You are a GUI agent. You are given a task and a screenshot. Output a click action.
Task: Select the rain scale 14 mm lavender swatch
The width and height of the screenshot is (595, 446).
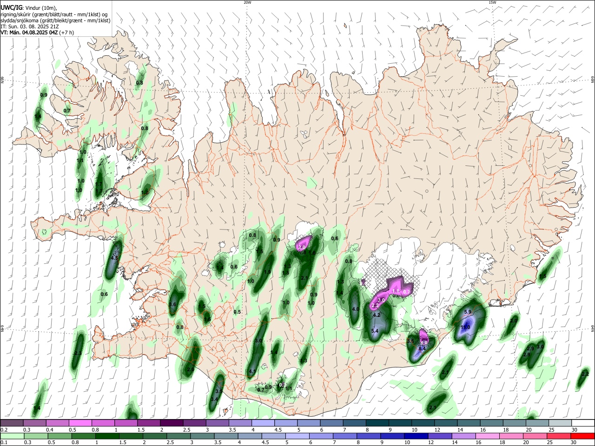463,436
